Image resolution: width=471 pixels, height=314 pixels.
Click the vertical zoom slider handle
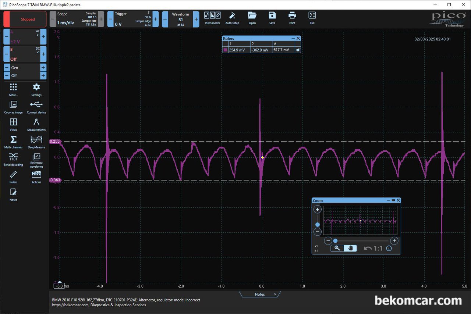point(318,224)
